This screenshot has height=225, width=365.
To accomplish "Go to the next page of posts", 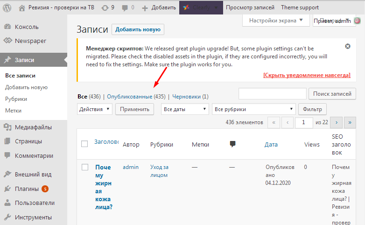I will 336,122.
